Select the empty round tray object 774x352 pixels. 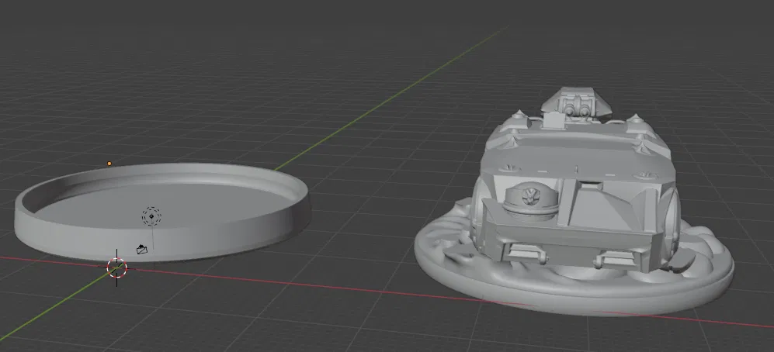tap(162, 212)
